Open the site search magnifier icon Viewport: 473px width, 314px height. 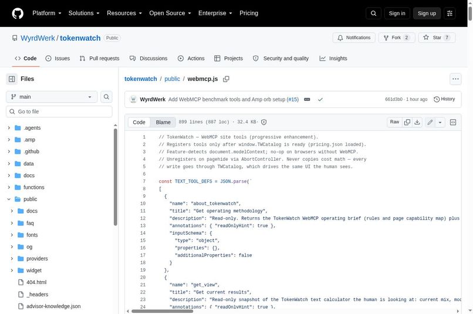(x=373, y=13)
